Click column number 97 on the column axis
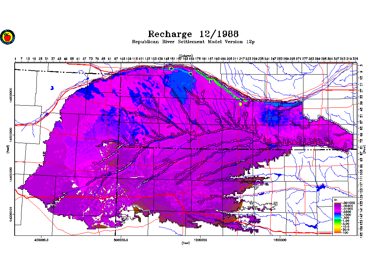 tap(116, 59)
